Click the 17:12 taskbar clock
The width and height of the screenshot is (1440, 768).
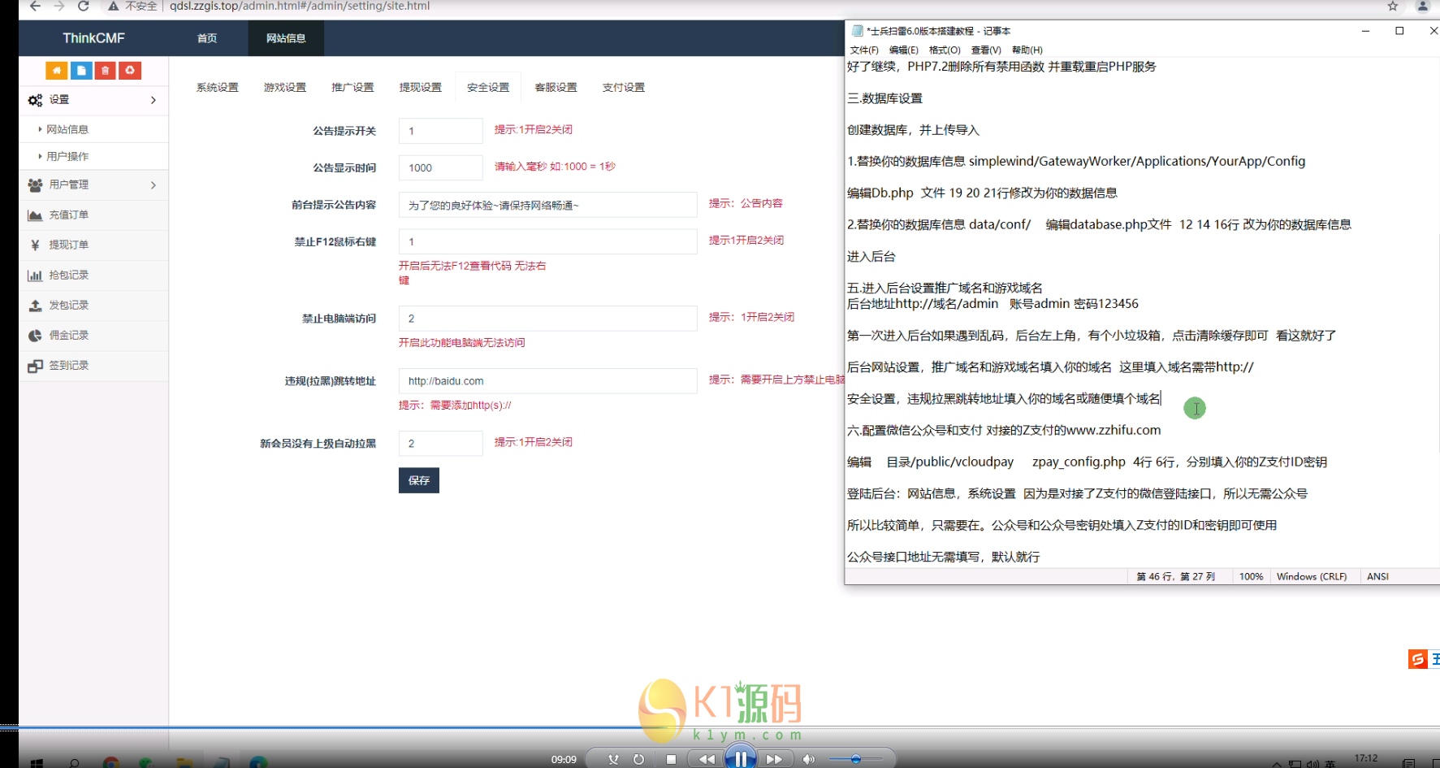[1366, 759]
